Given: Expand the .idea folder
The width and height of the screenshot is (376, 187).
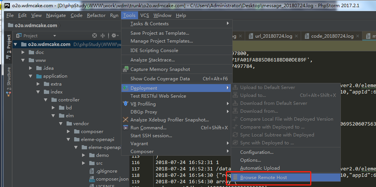Looking at the screenshot, I should tap(31, 68).
